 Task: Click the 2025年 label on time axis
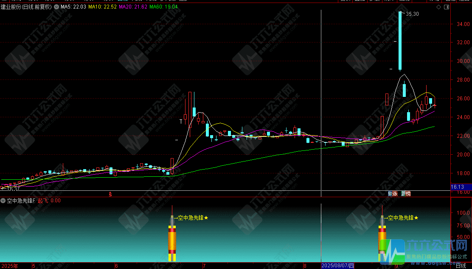pos(9,266)
